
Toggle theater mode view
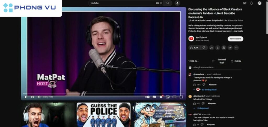[x=174, y=97]
